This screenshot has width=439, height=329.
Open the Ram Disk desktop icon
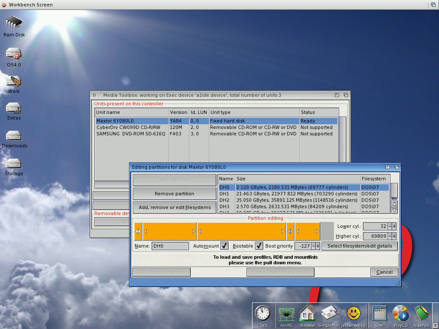point(14,27)
